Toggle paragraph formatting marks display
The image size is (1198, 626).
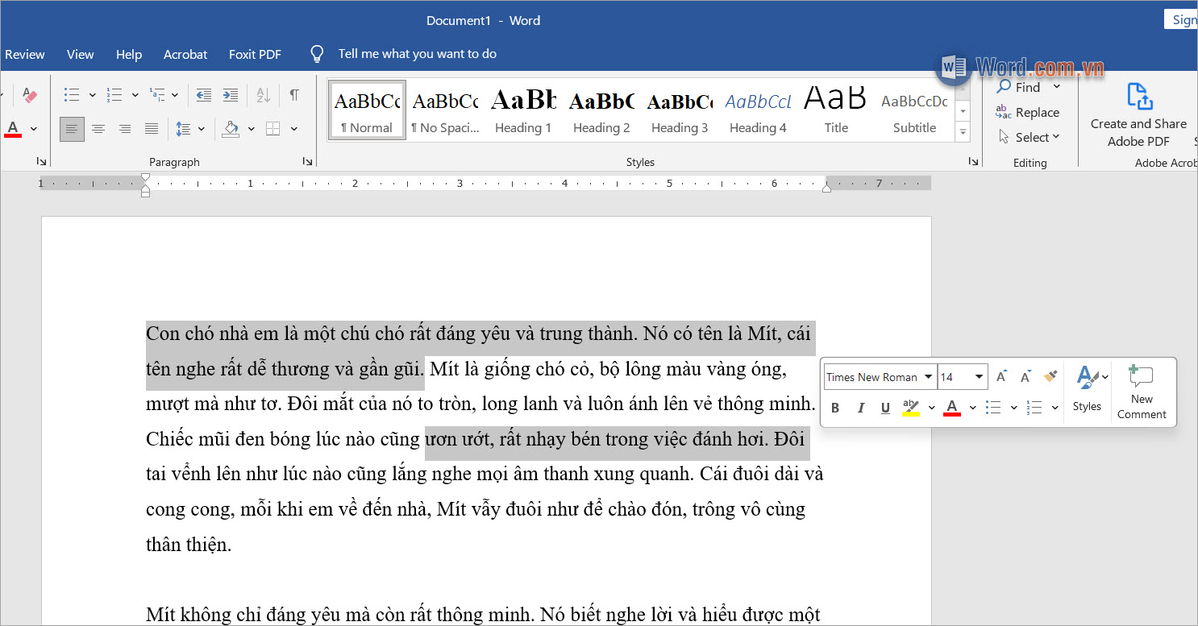(x=294, y=95)
